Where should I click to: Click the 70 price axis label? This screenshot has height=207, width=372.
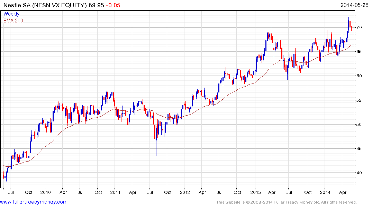359,28
